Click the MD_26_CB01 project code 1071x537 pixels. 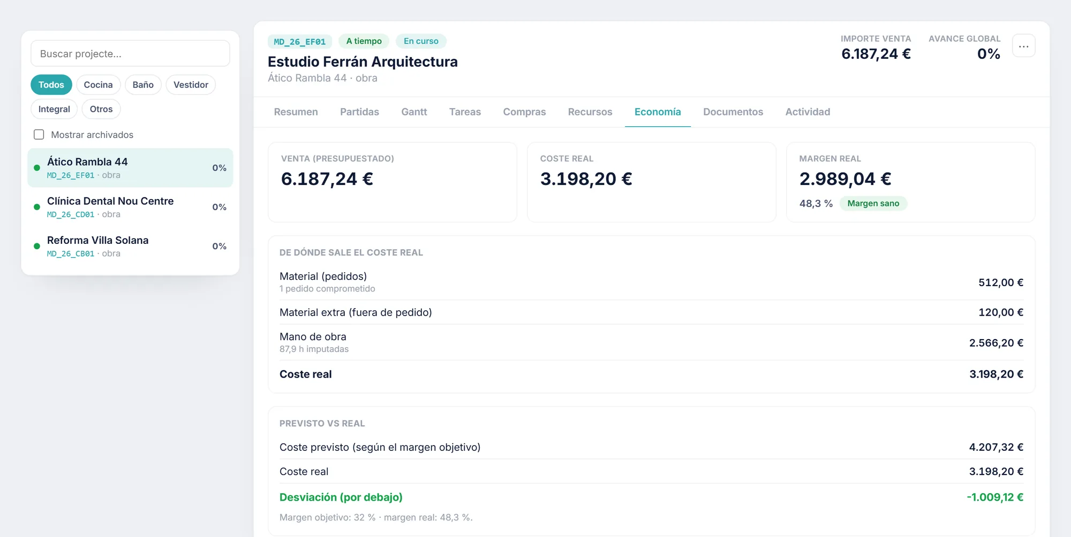(71, 254)
